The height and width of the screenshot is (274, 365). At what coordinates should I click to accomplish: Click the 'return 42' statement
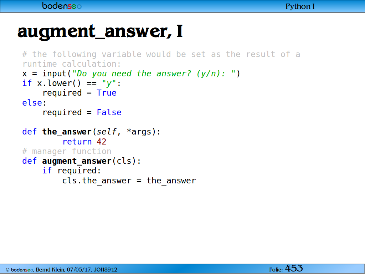coord(84,142)
